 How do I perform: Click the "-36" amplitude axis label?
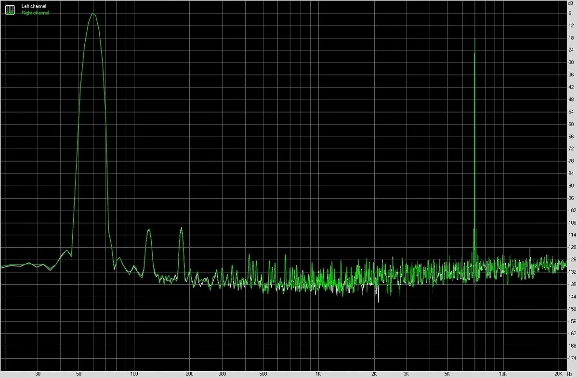[x=571, y=75]
